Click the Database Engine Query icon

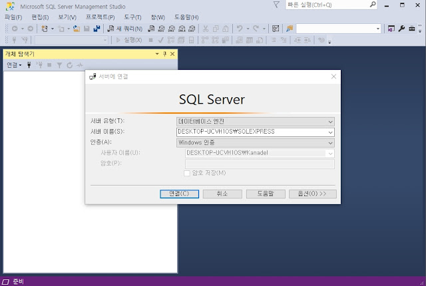coord(151,29)
